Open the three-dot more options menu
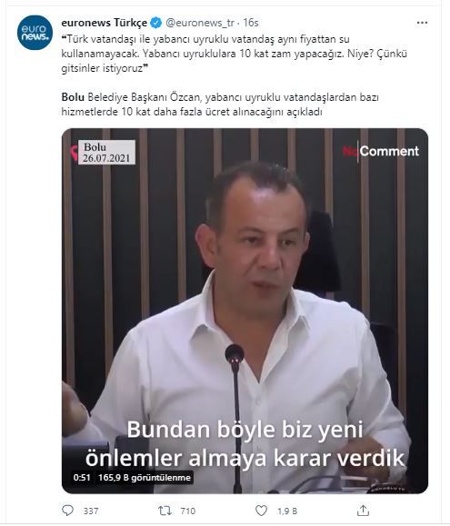The image size is (450, 526). click(422, 23)
